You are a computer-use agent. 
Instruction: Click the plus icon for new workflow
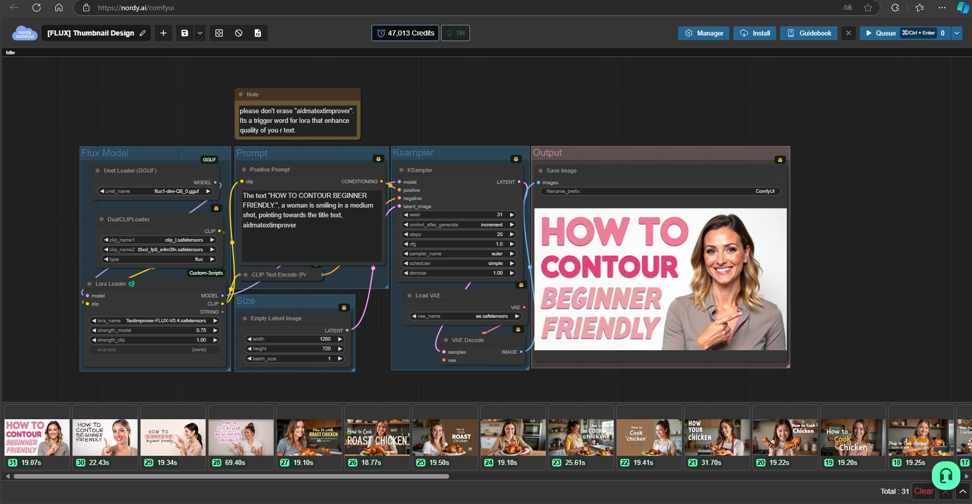[163, 33]
